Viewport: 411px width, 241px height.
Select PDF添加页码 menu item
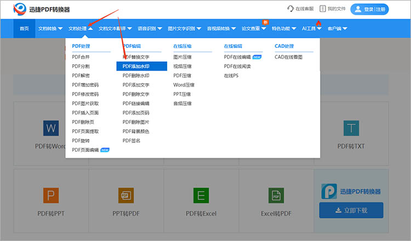[136, 113]
